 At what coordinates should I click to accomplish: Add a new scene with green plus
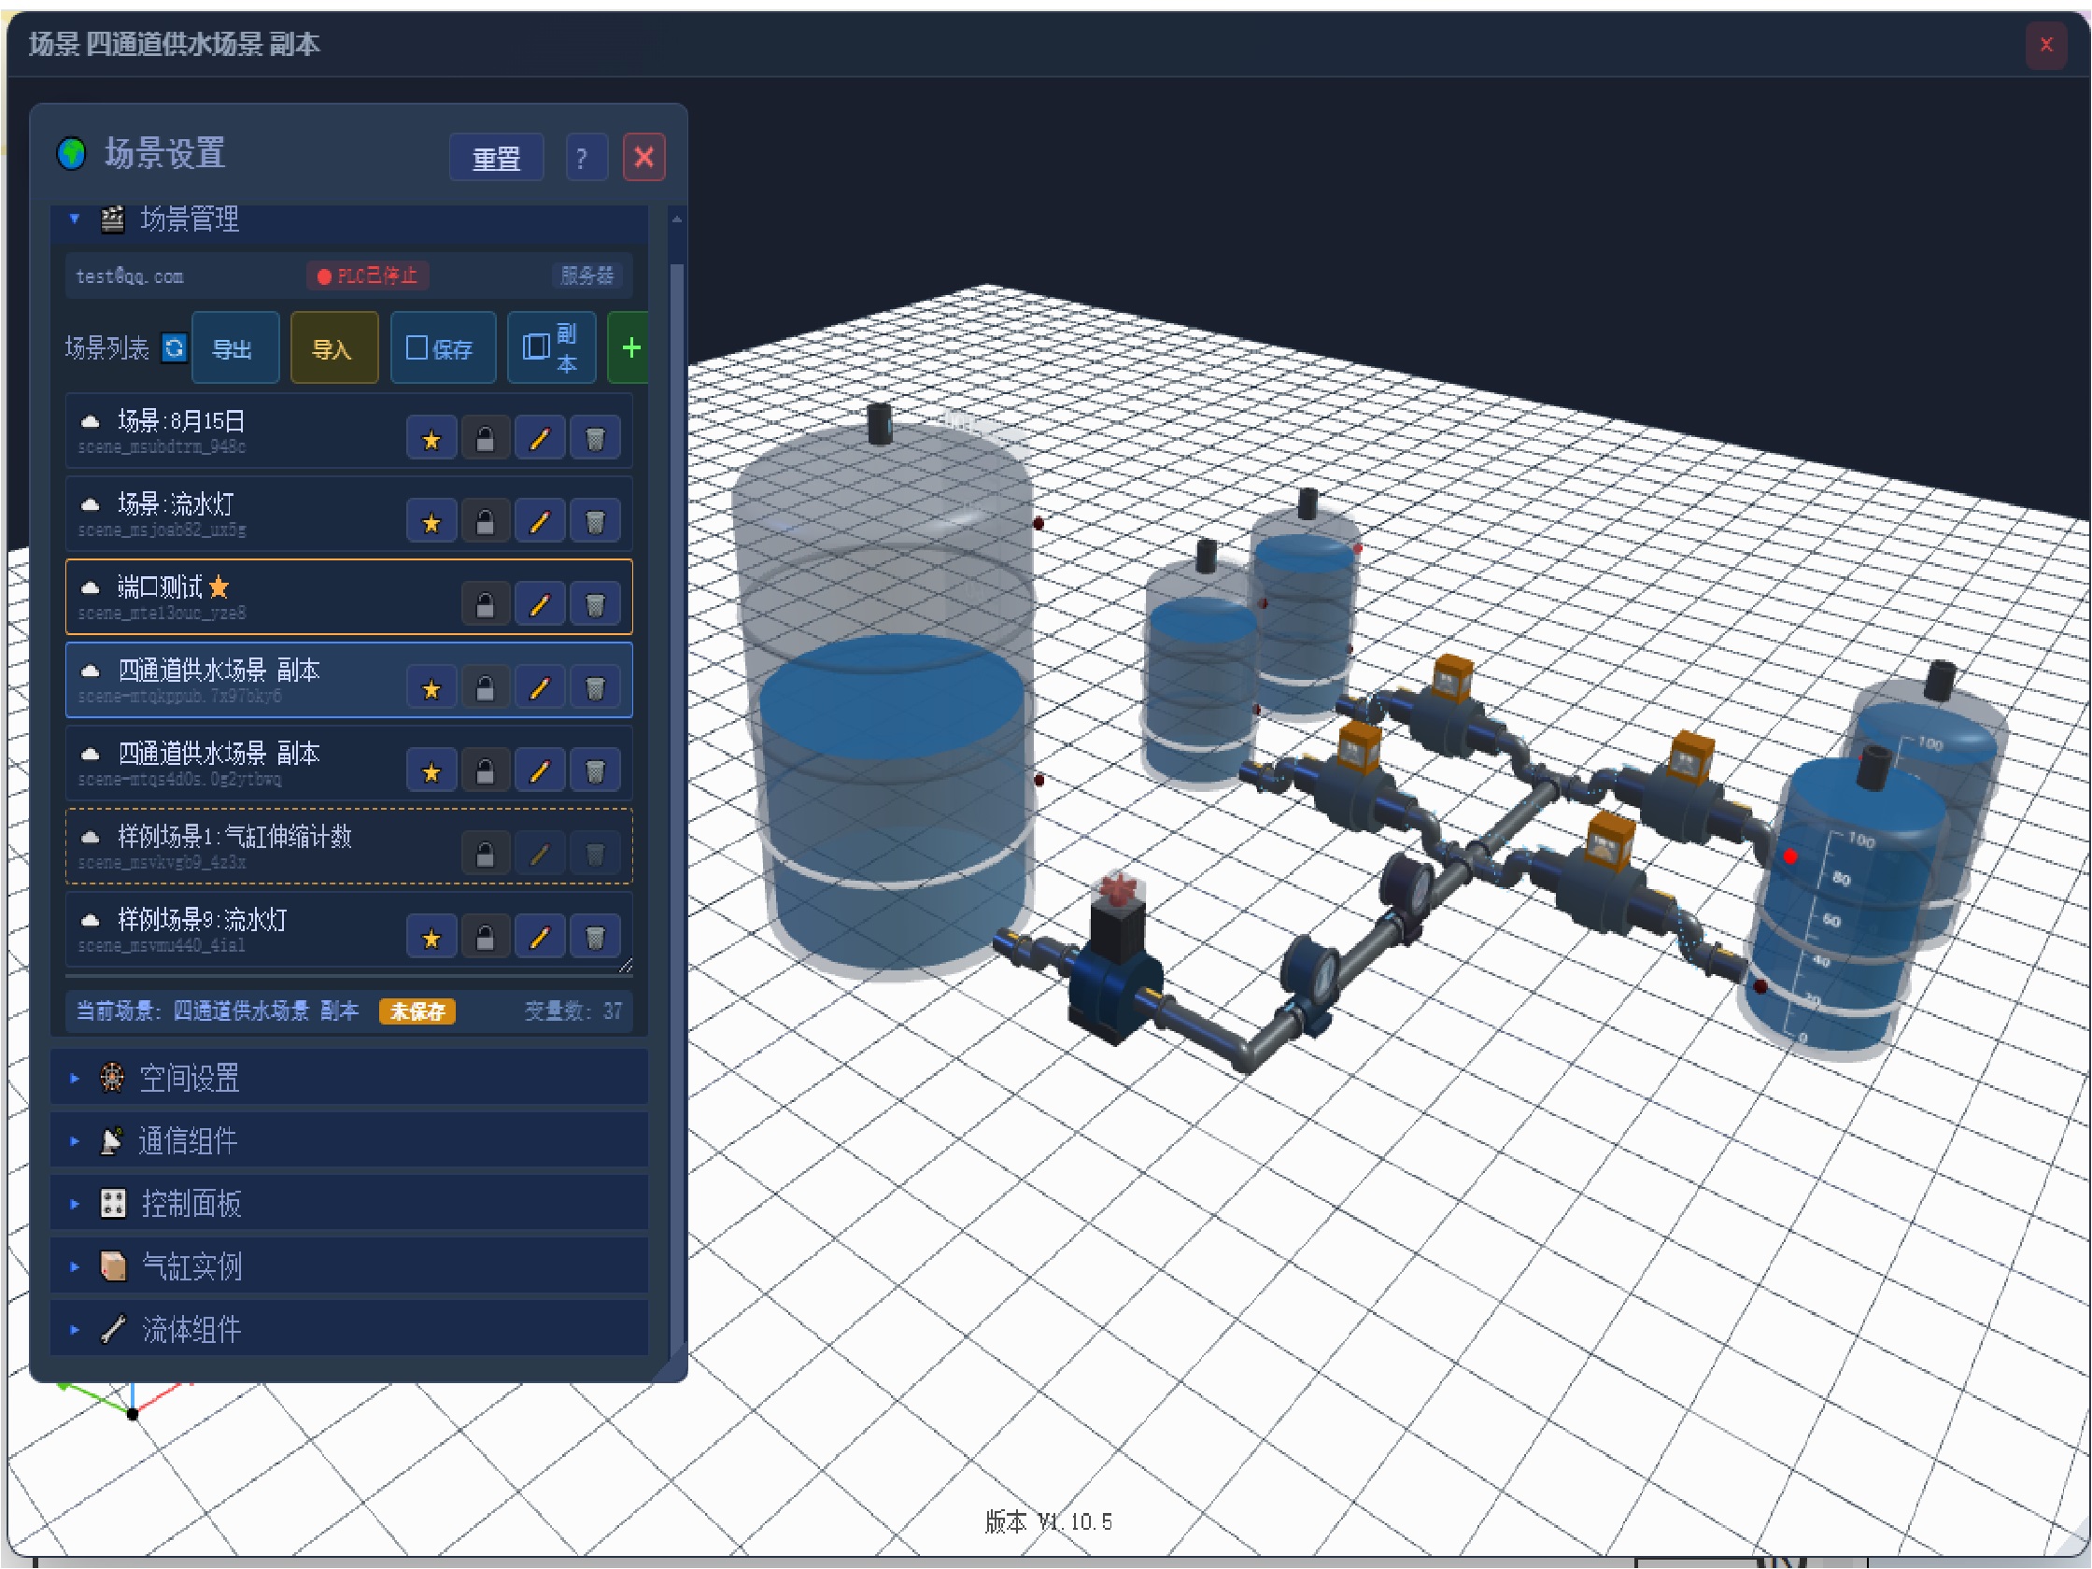[x=629, y=348]
